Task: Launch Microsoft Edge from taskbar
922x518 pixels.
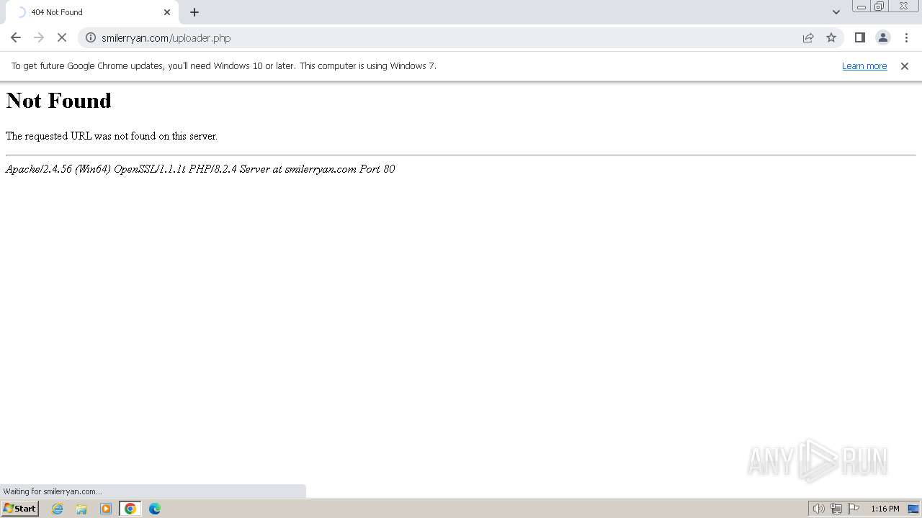Action: tap(155, 509)
